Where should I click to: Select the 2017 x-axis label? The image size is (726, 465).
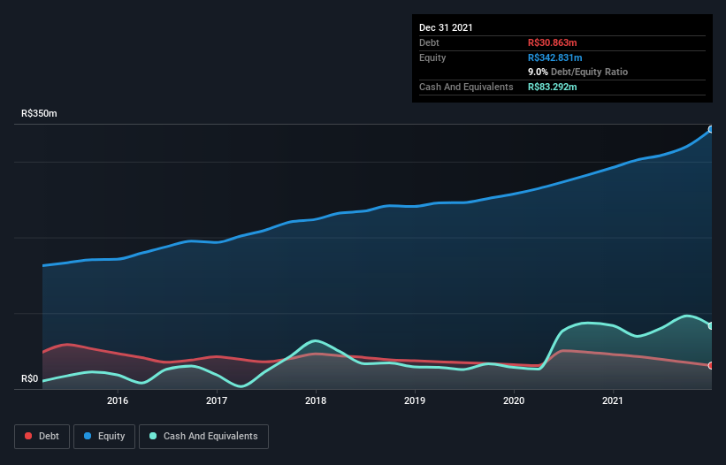click(x=217, y=400)
